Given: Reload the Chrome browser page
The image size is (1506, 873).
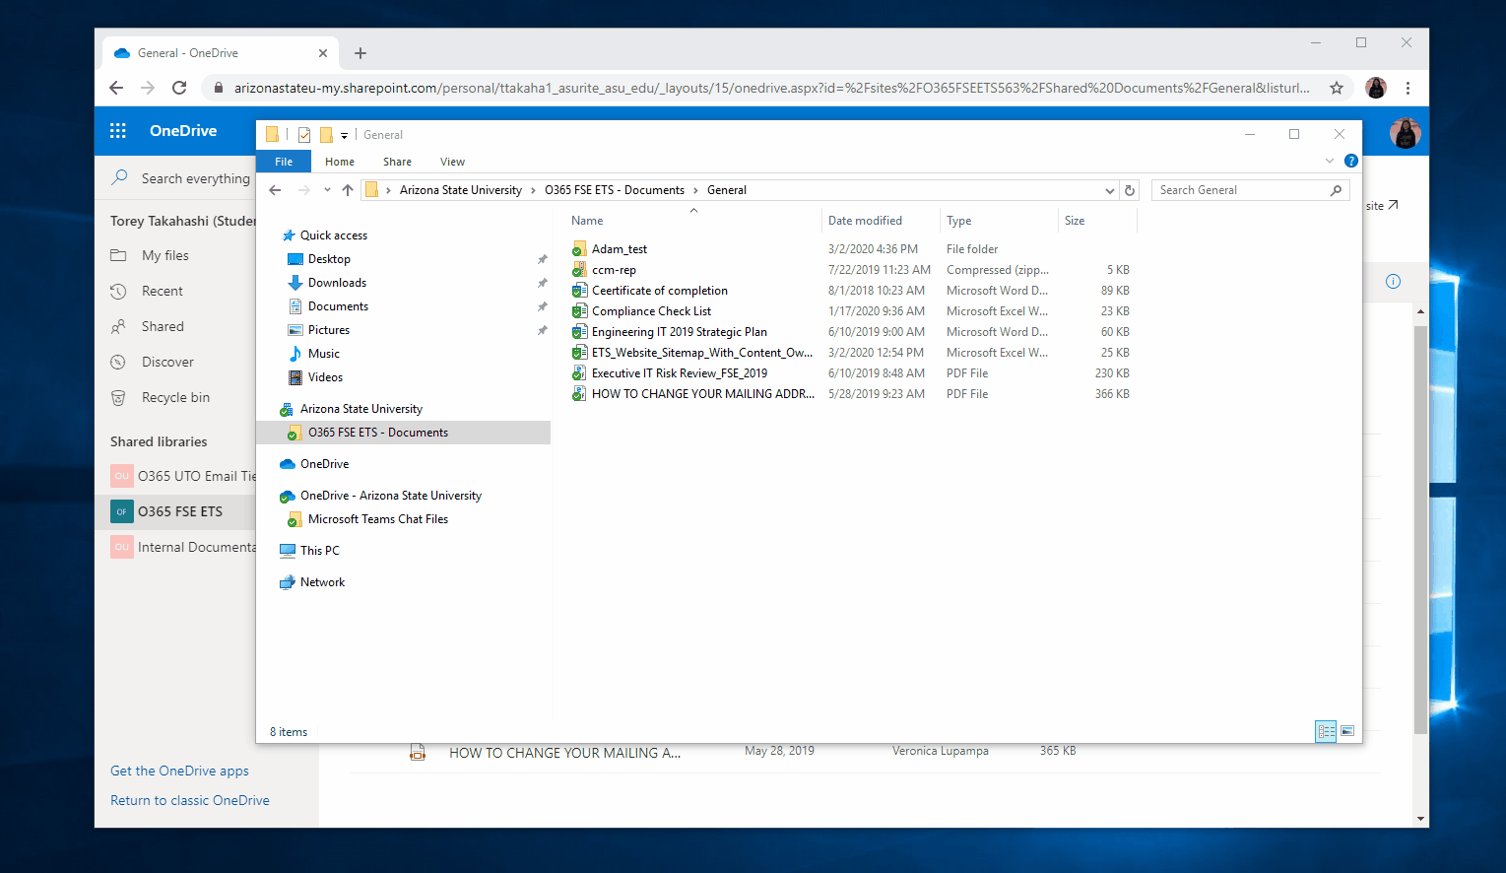Looking at the screenshot, I should 179,88.
